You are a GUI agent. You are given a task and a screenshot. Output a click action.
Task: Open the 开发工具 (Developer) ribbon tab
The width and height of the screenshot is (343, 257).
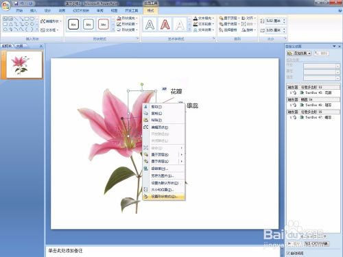click(132, 11)
